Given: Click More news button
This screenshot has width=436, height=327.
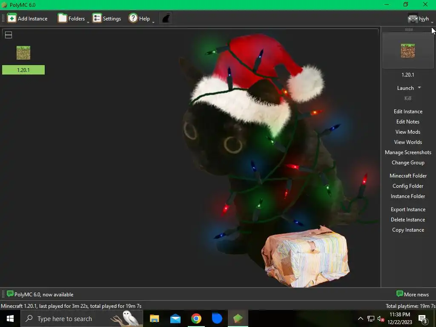Looking at the screenshot, I should pyautogui.click(x=413, y=294).
